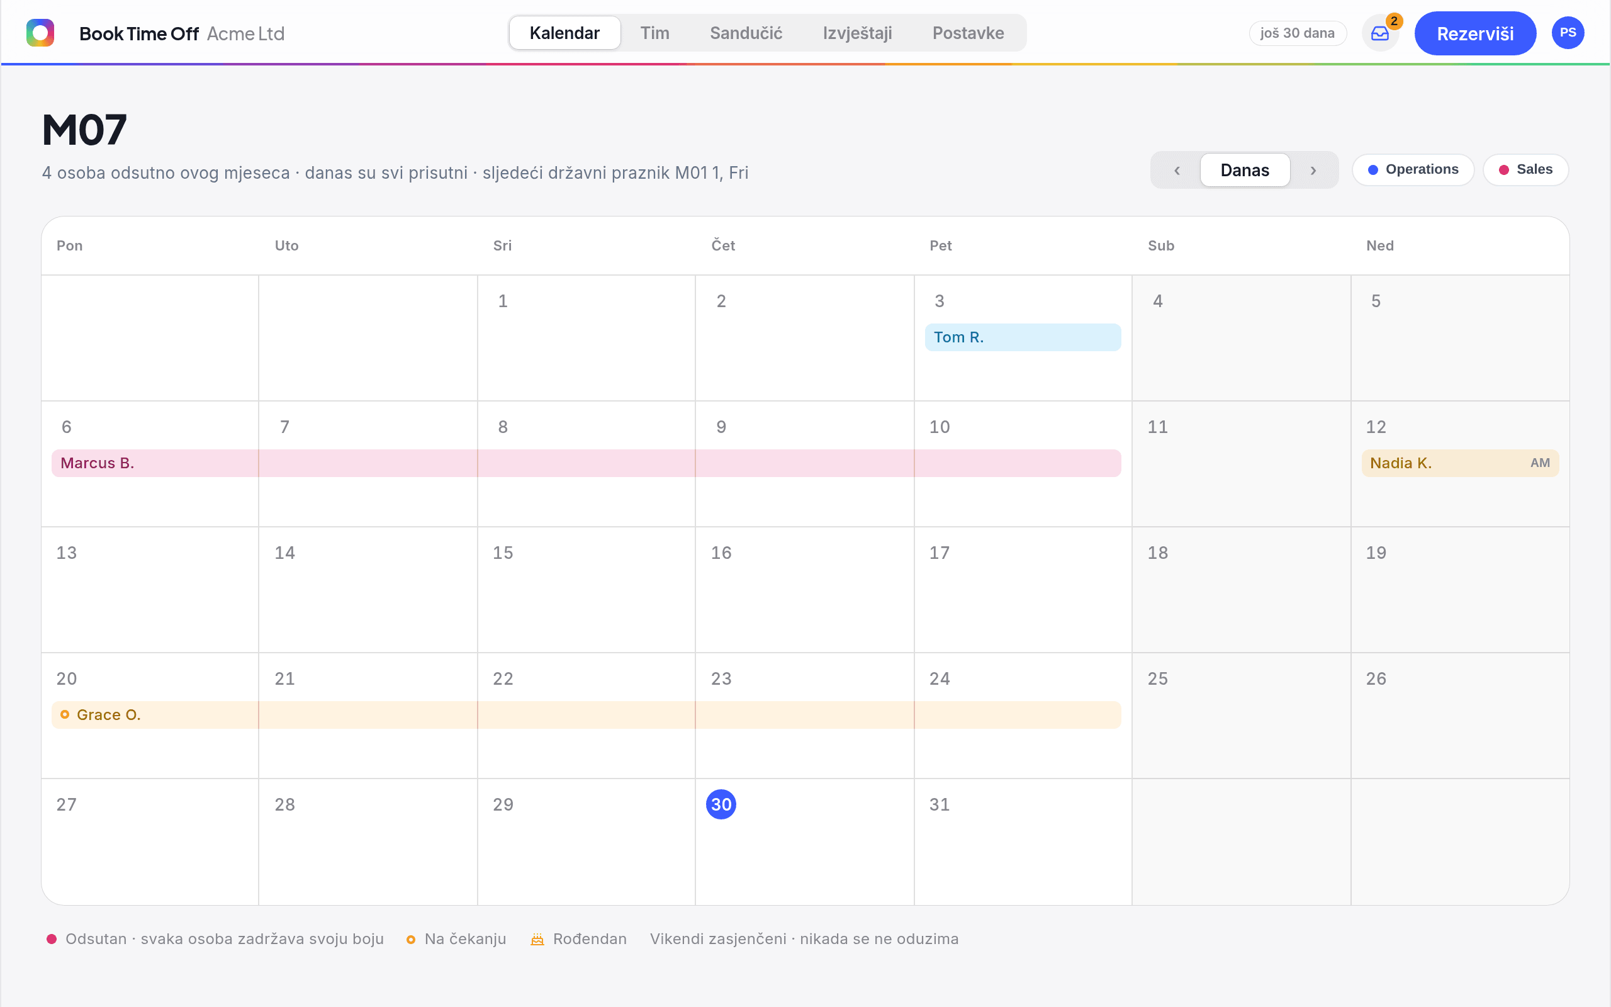Open the Postavke tab
This screenshot has height=1007, width=1611.
tap(968, 33)
